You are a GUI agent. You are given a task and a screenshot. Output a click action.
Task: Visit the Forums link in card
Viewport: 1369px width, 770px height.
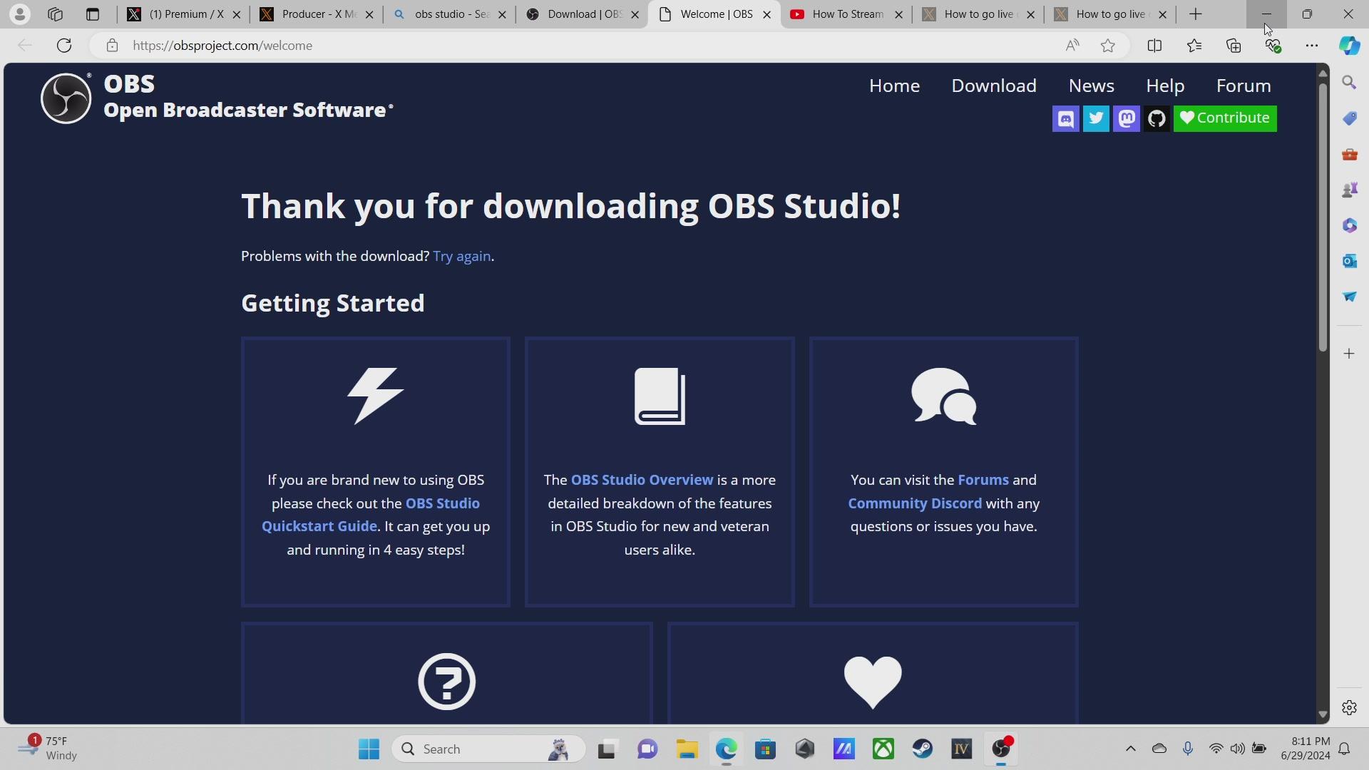click(983, 481)
